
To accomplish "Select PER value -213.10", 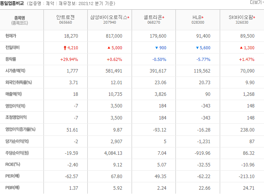I will tap(247, 176).
